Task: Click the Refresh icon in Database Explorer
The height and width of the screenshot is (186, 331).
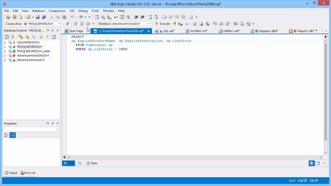Action: pos(7,37)
